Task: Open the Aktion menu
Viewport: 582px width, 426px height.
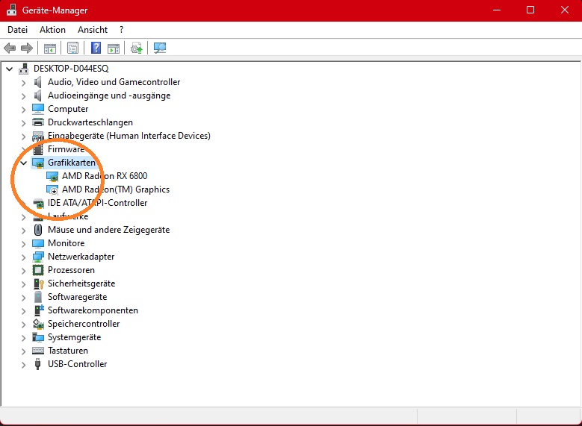Action: pos(53,30)
